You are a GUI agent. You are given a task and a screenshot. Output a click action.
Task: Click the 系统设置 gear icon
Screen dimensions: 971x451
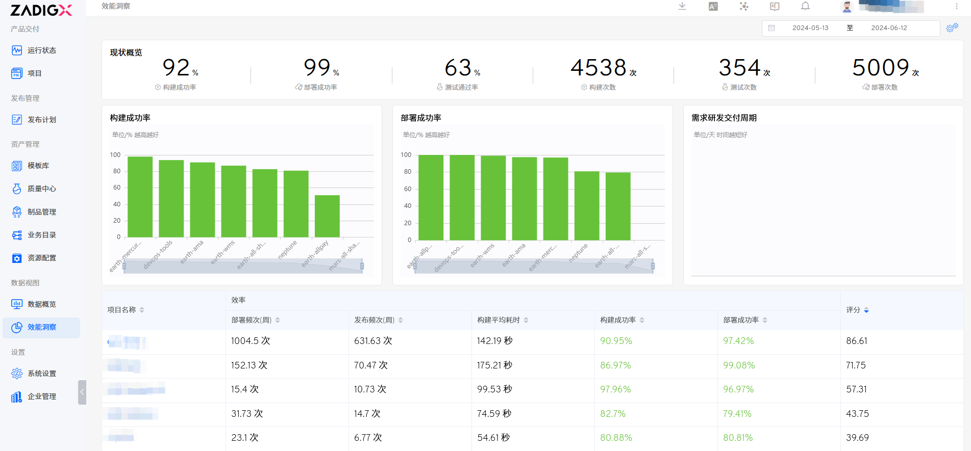[x=17, y=374]
